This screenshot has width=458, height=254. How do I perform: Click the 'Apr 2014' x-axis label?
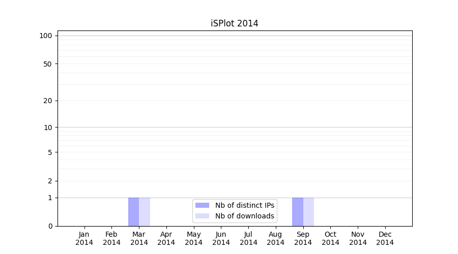click(166, 238)
